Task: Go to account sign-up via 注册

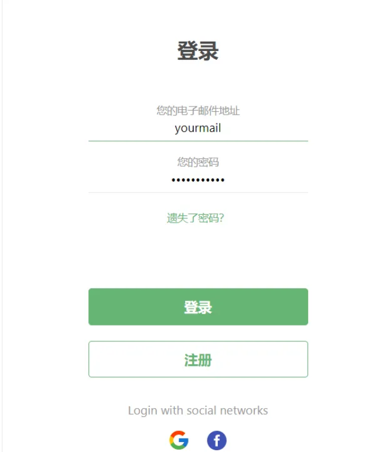Action: coord(198,359)
